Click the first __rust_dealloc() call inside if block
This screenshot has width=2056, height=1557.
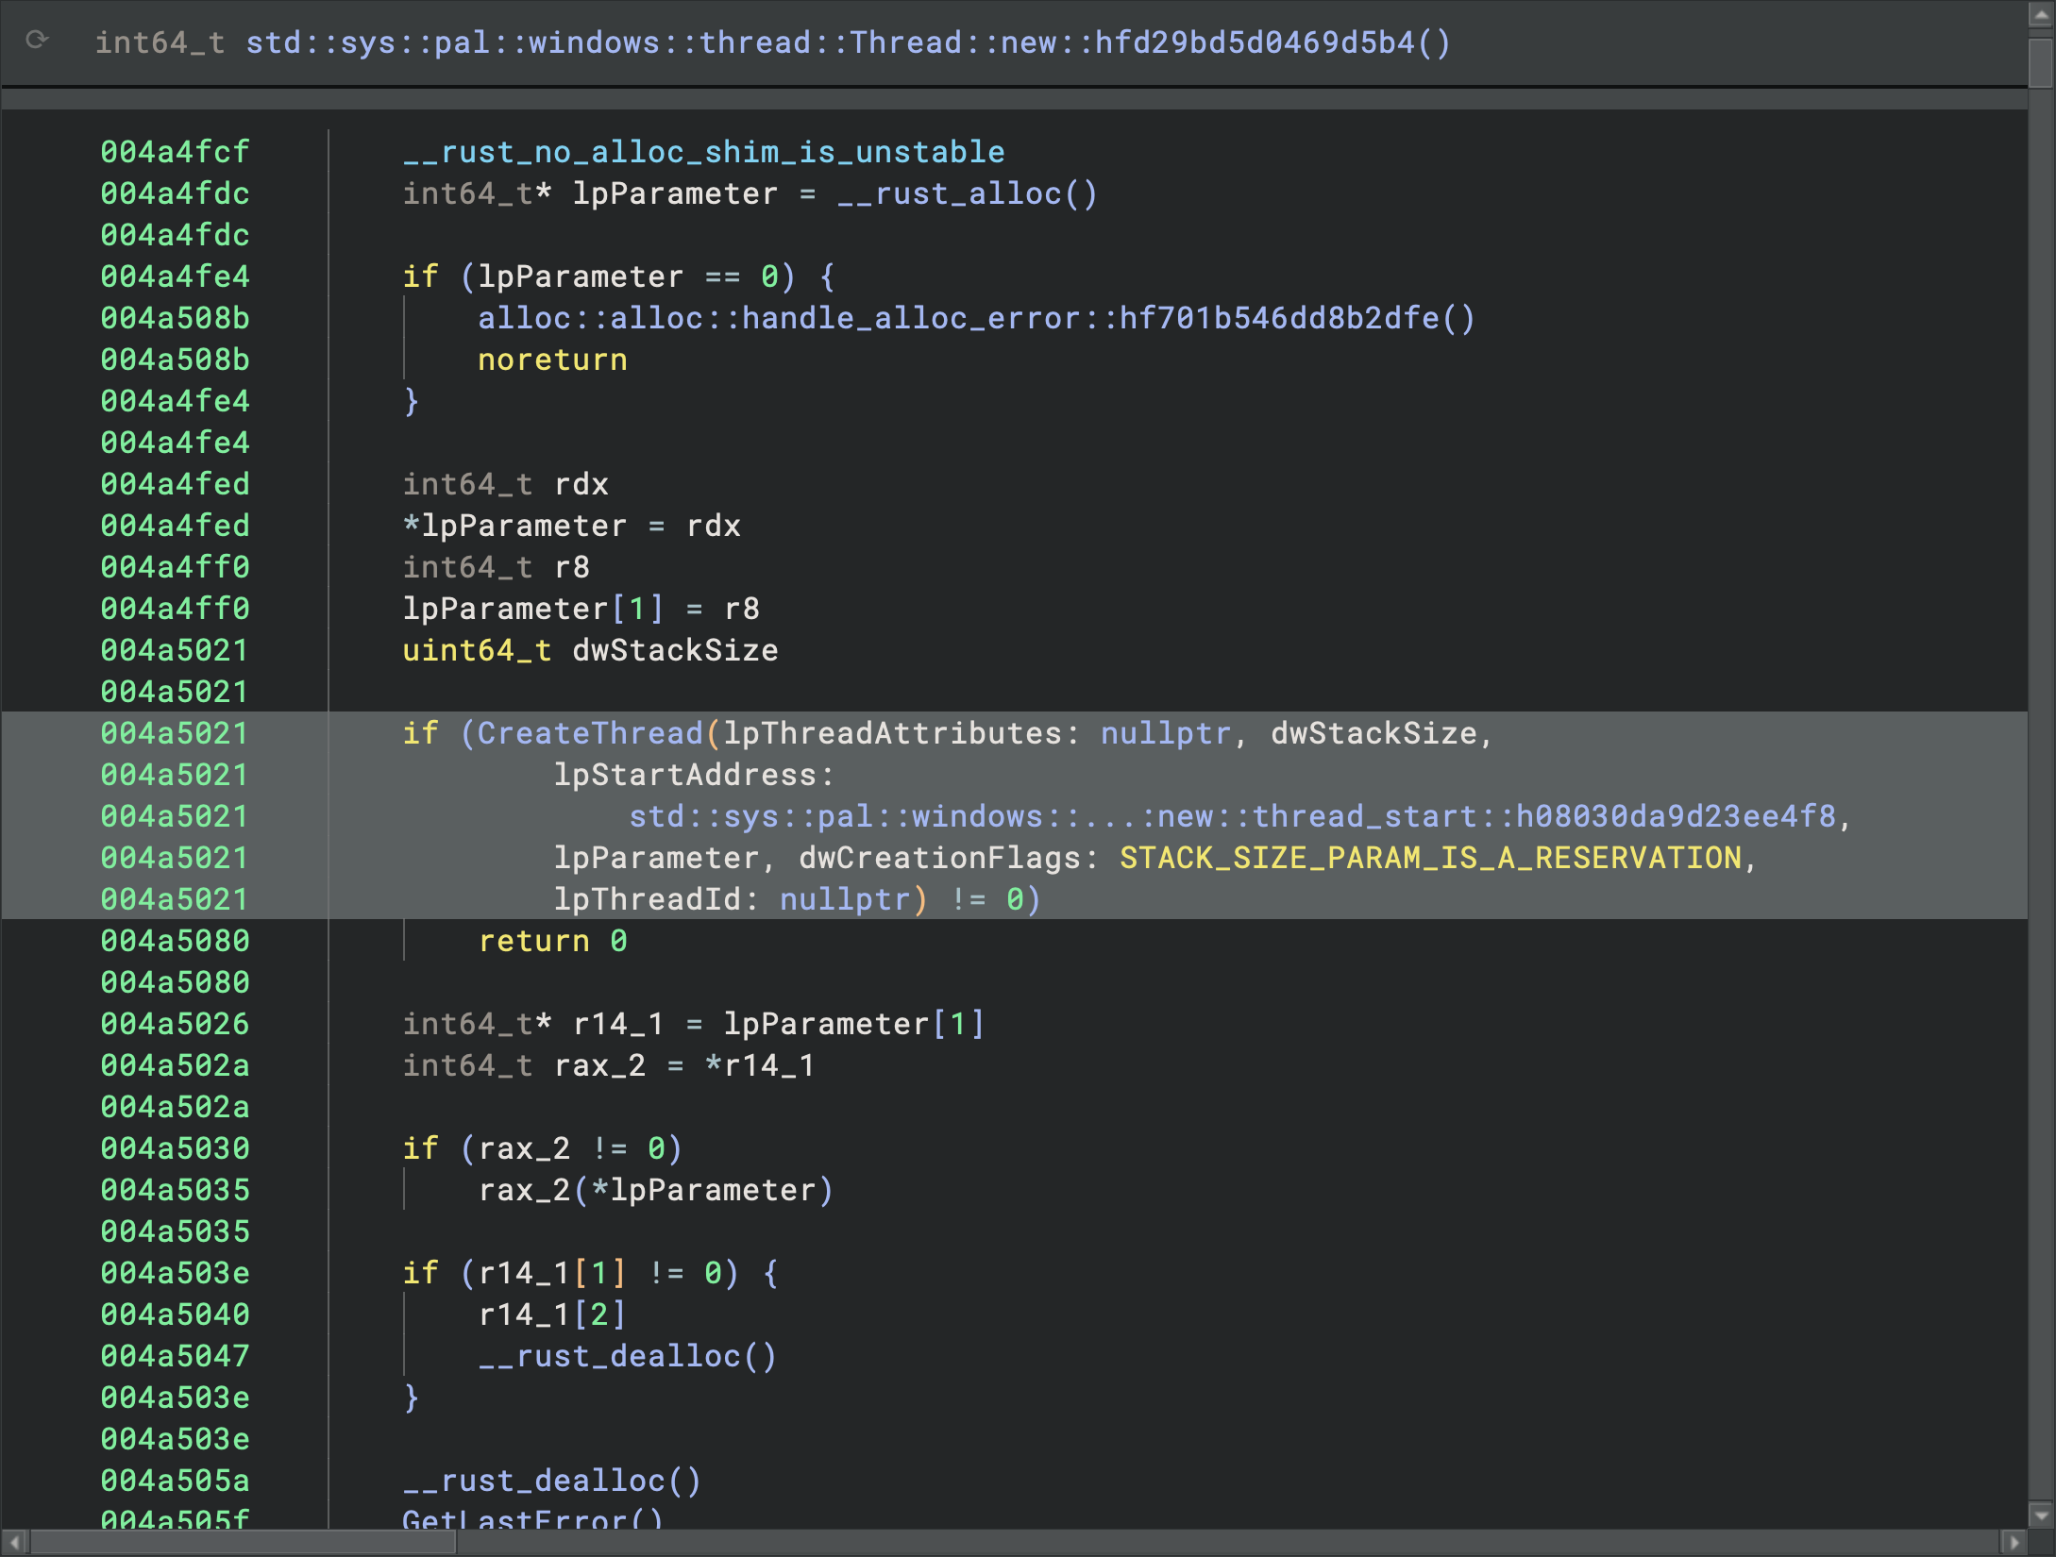coord(627,1356)
